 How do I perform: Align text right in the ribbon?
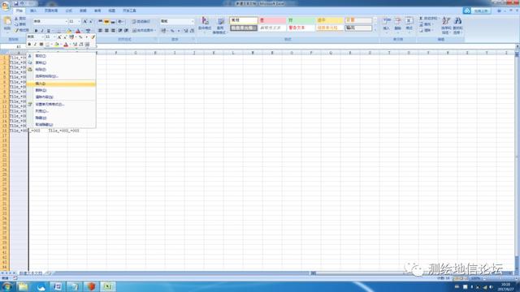coord(113,31)
